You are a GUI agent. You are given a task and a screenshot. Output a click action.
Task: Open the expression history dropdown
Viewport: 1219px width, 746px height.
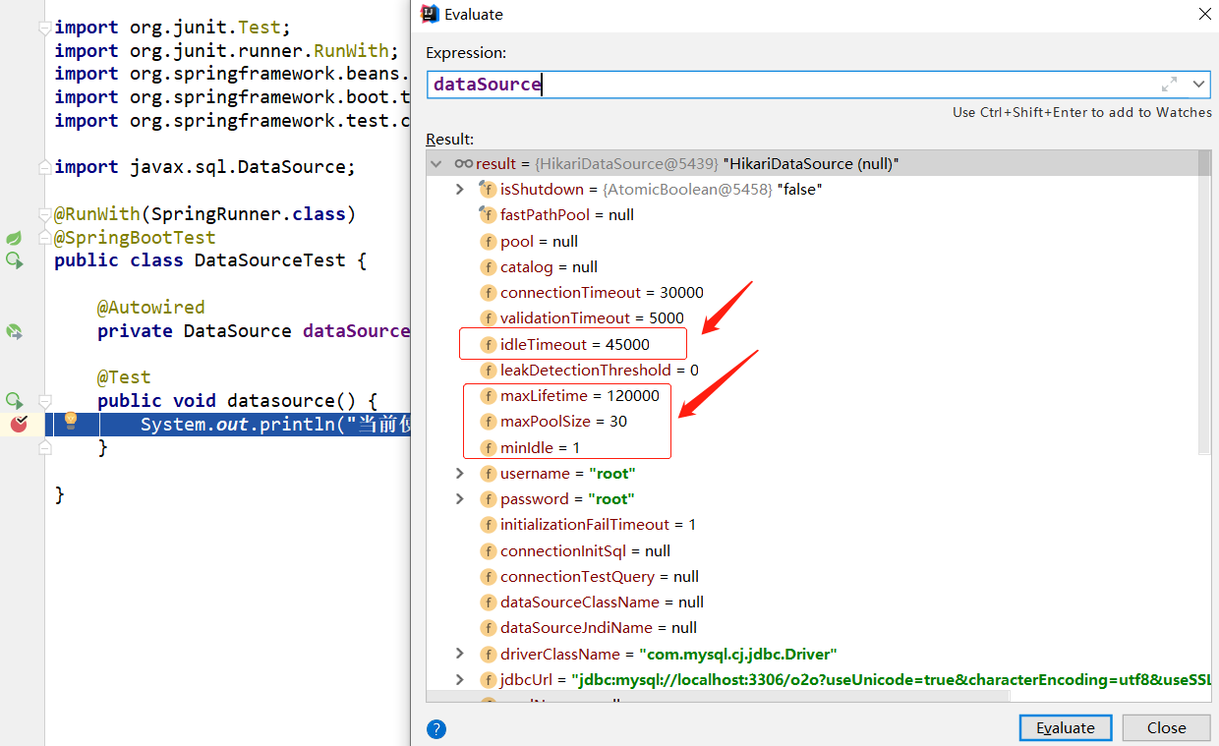[x=1198, y=85]
